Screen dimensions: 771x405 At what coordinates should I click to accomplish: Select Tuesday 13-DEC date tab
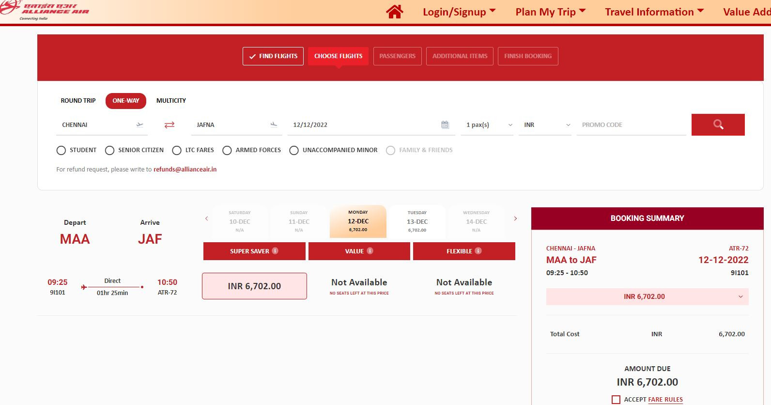point(417,221)
